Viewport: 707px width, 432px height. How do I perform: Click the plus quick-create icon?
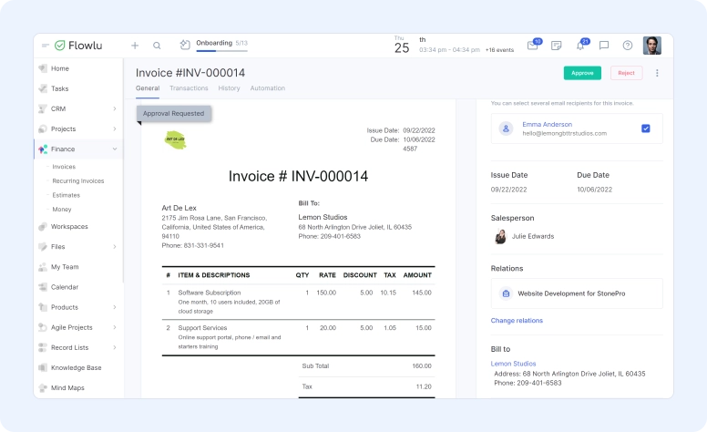pyautogui.click(x=135, y=45)
